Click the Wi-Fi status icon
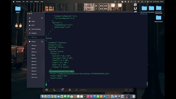176x99 pixels. [139, 2]
